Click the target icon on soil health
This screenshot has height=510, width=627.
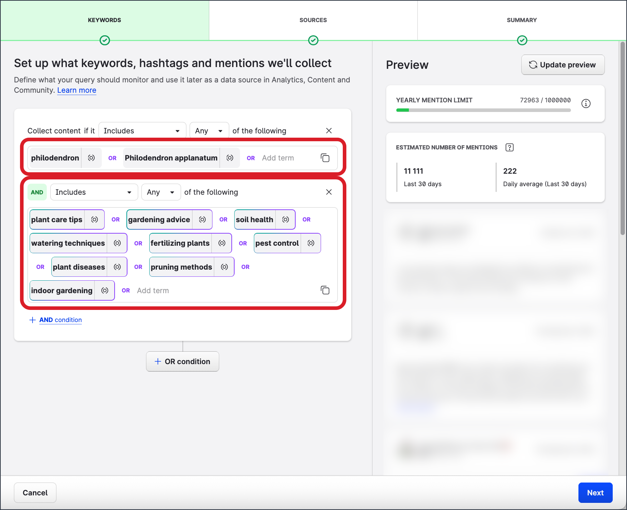[x=286, y=220]
